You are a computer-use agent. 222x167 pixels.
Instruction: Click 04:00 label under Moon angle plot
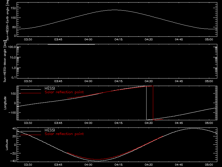point(88,81)
